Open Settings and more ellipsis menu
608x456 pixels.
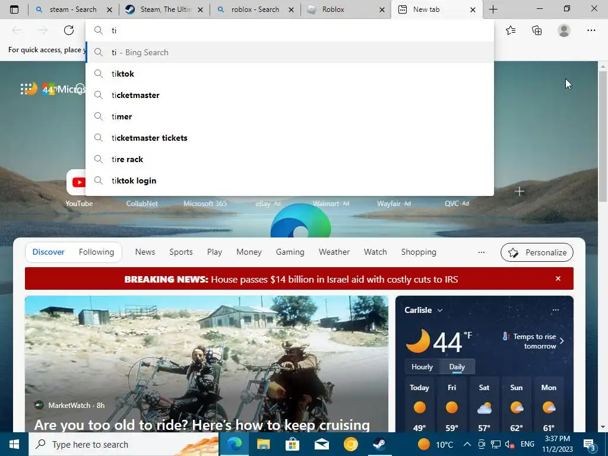tap(591, 30)
